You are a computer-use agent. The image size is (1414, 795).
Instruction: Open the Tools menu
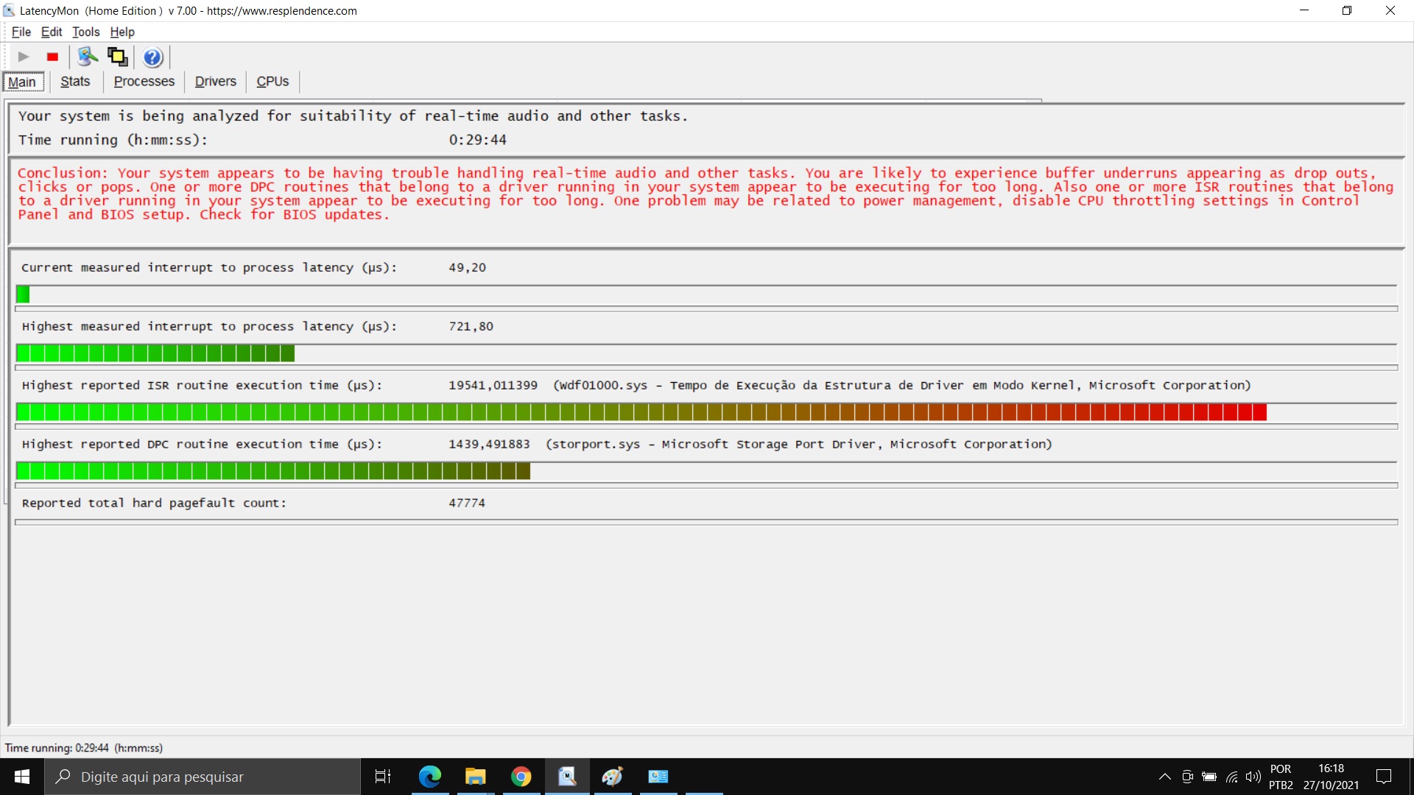click(x=85, y=32)
